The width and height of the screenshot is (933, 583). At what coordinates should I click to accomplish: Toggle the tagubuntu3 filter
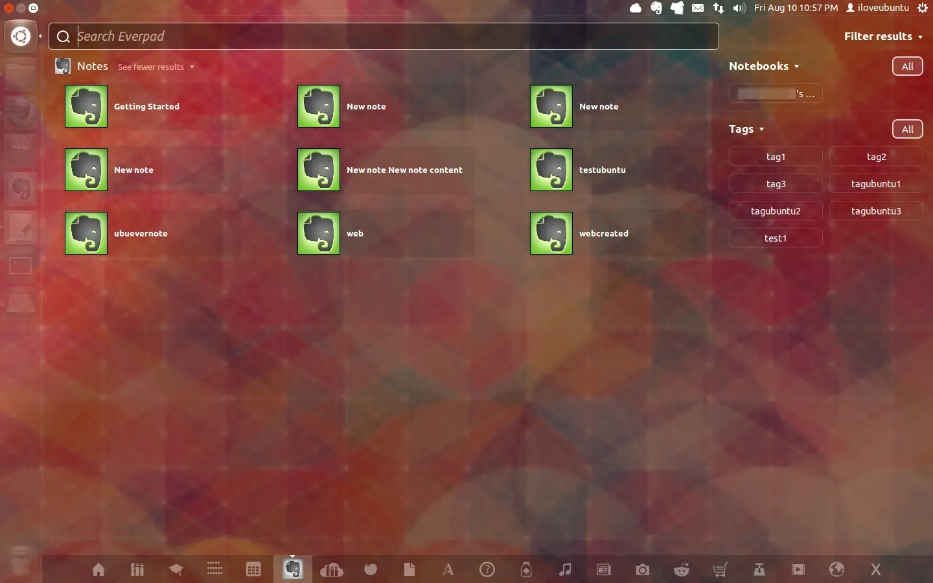[x=876, y=211]
